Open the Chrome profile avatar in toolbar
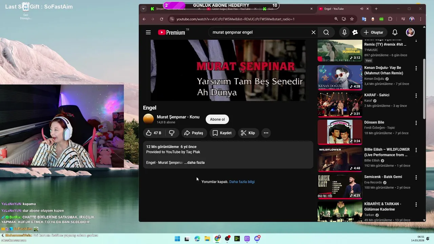Image resolution: width=434 pixels, height=244 pixels. [412, 19]
